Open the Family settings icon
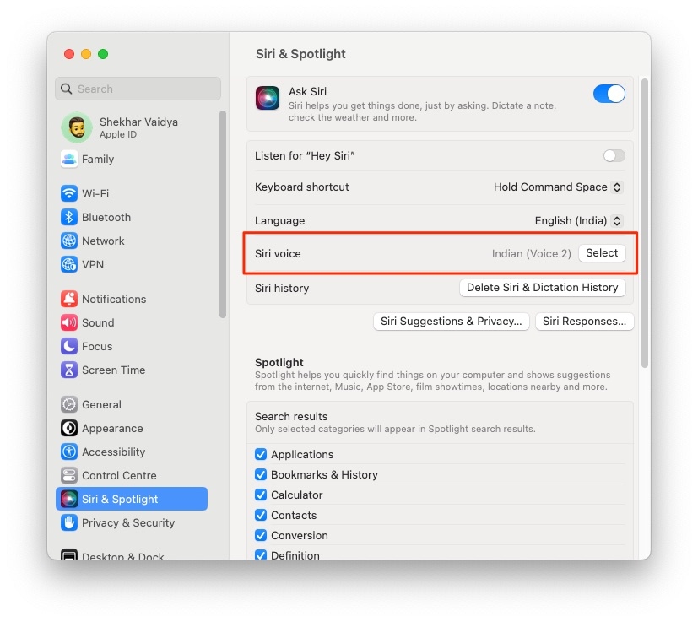This screenshot has height=622, width=698. tap(69, 159)
